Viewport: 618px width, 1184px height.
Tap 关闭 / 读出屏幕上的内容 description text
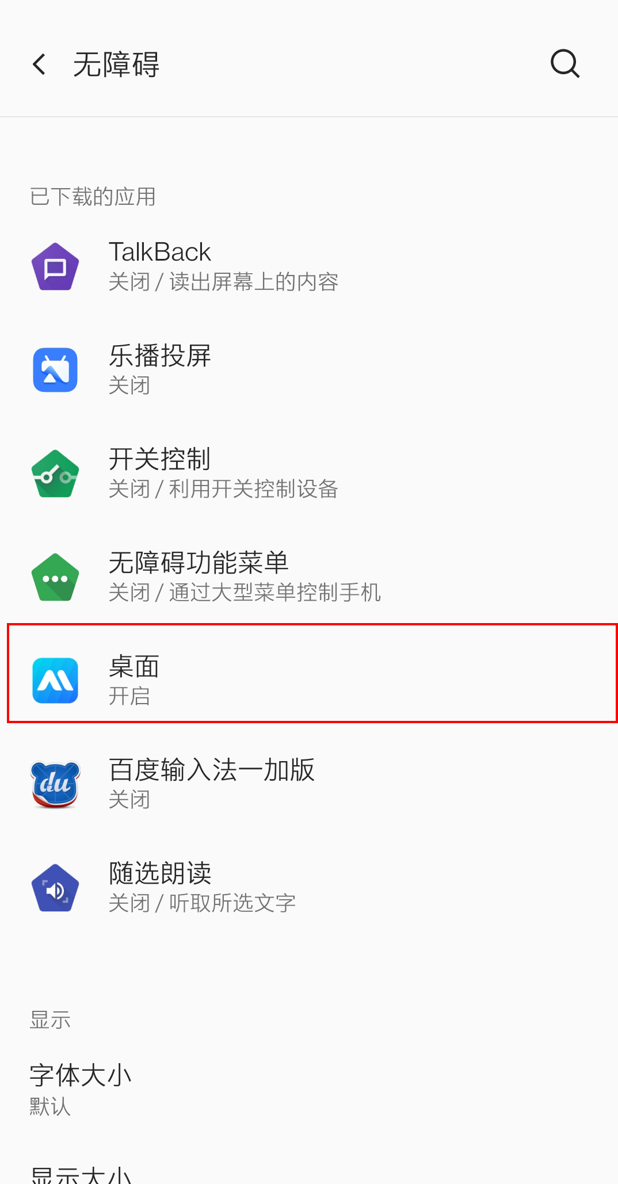coord(223,282)
